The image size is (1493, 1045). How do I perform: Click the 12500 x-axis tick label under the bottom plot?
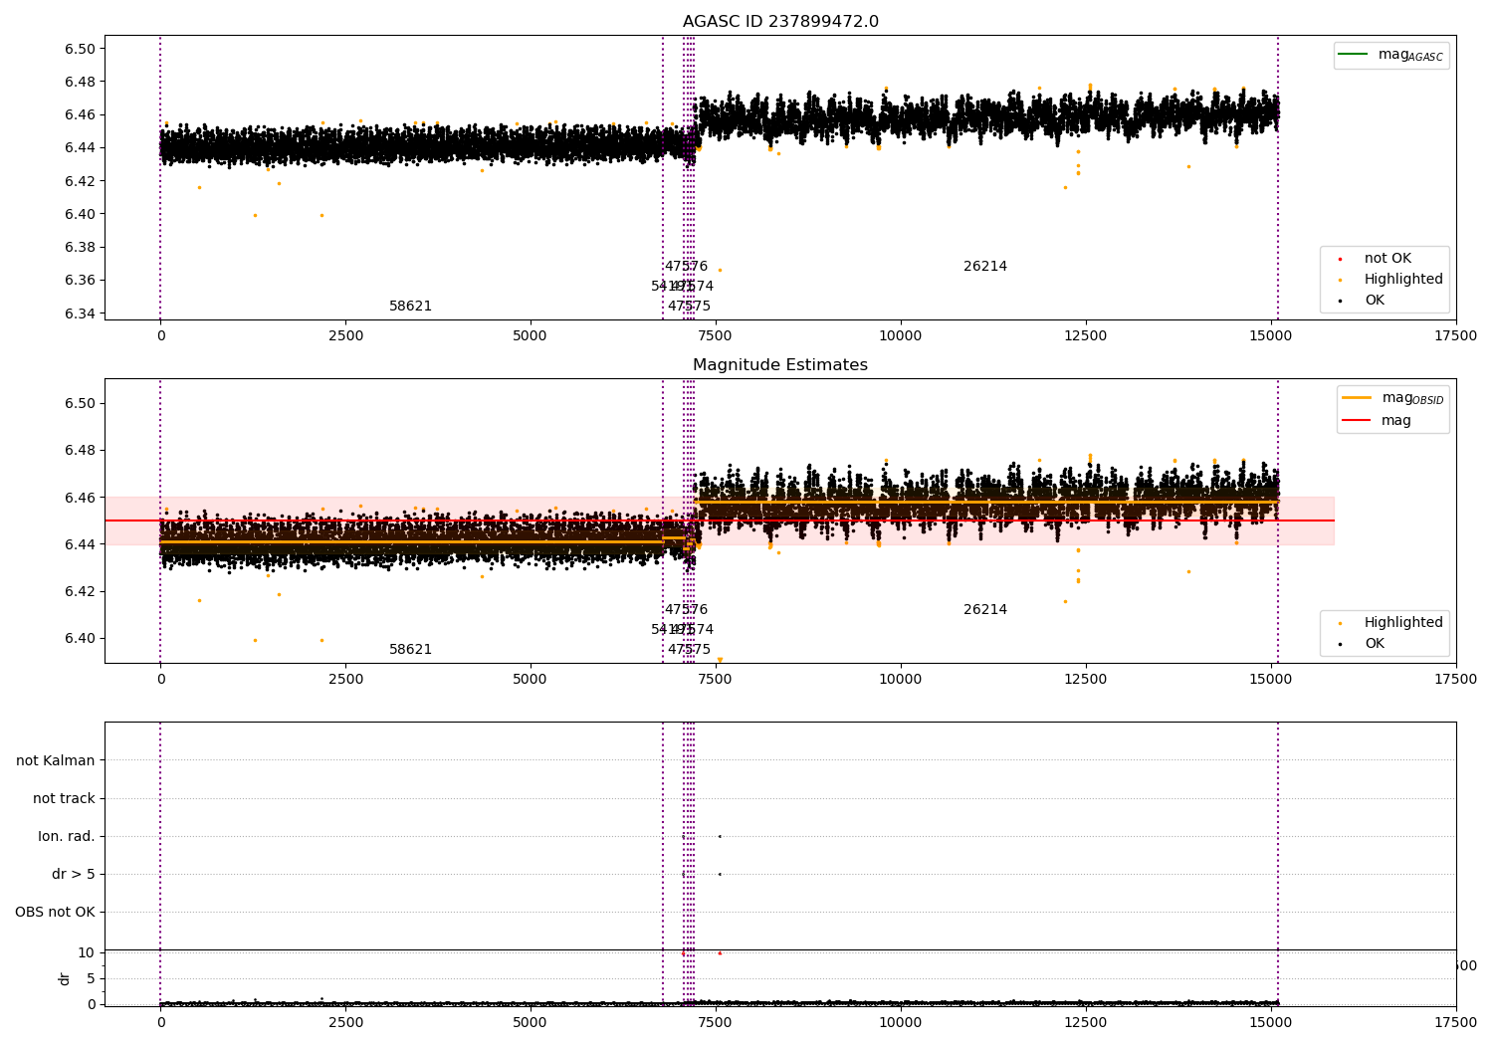(x=1086, y=1022)
